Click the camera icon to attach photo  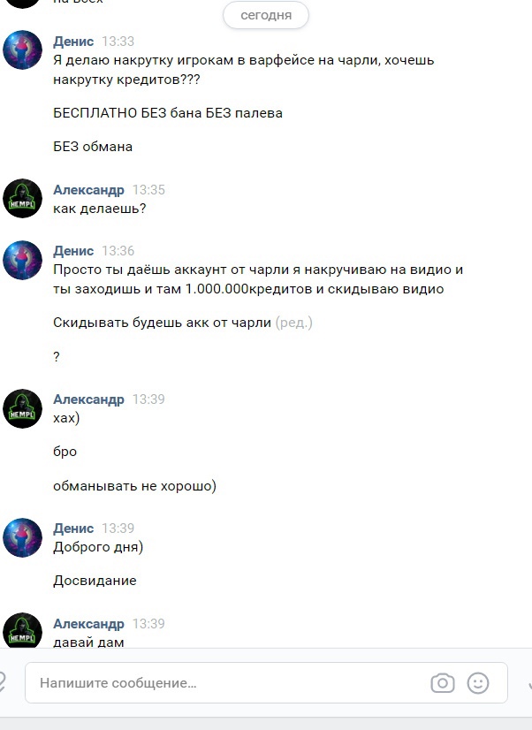443,683
